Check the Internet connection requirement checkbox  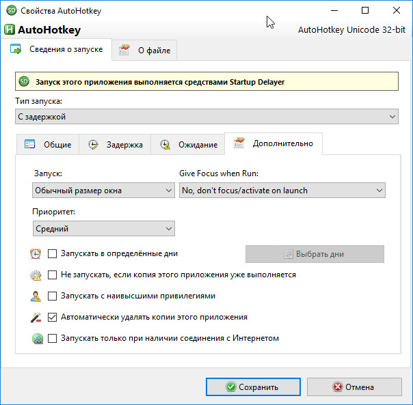click(x=52, y=339)
